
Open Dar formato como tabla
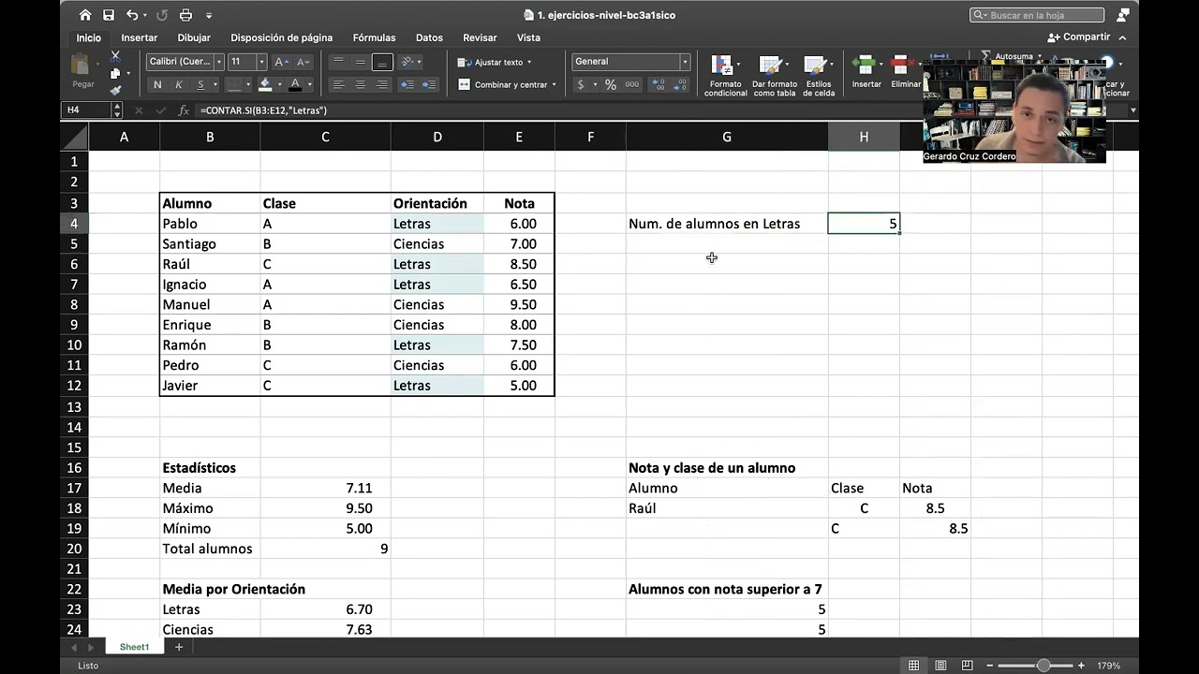coord(775,76)
